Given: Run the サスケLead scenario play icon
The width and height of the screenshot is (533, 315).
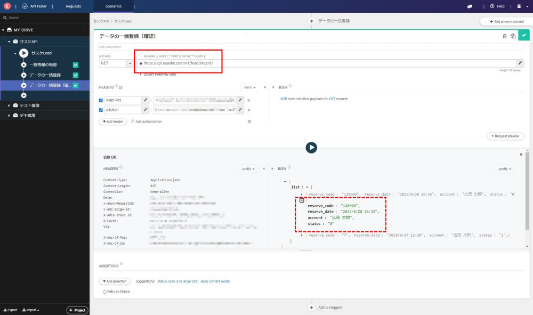Looking at the screenshot, I should click(23, 53).
